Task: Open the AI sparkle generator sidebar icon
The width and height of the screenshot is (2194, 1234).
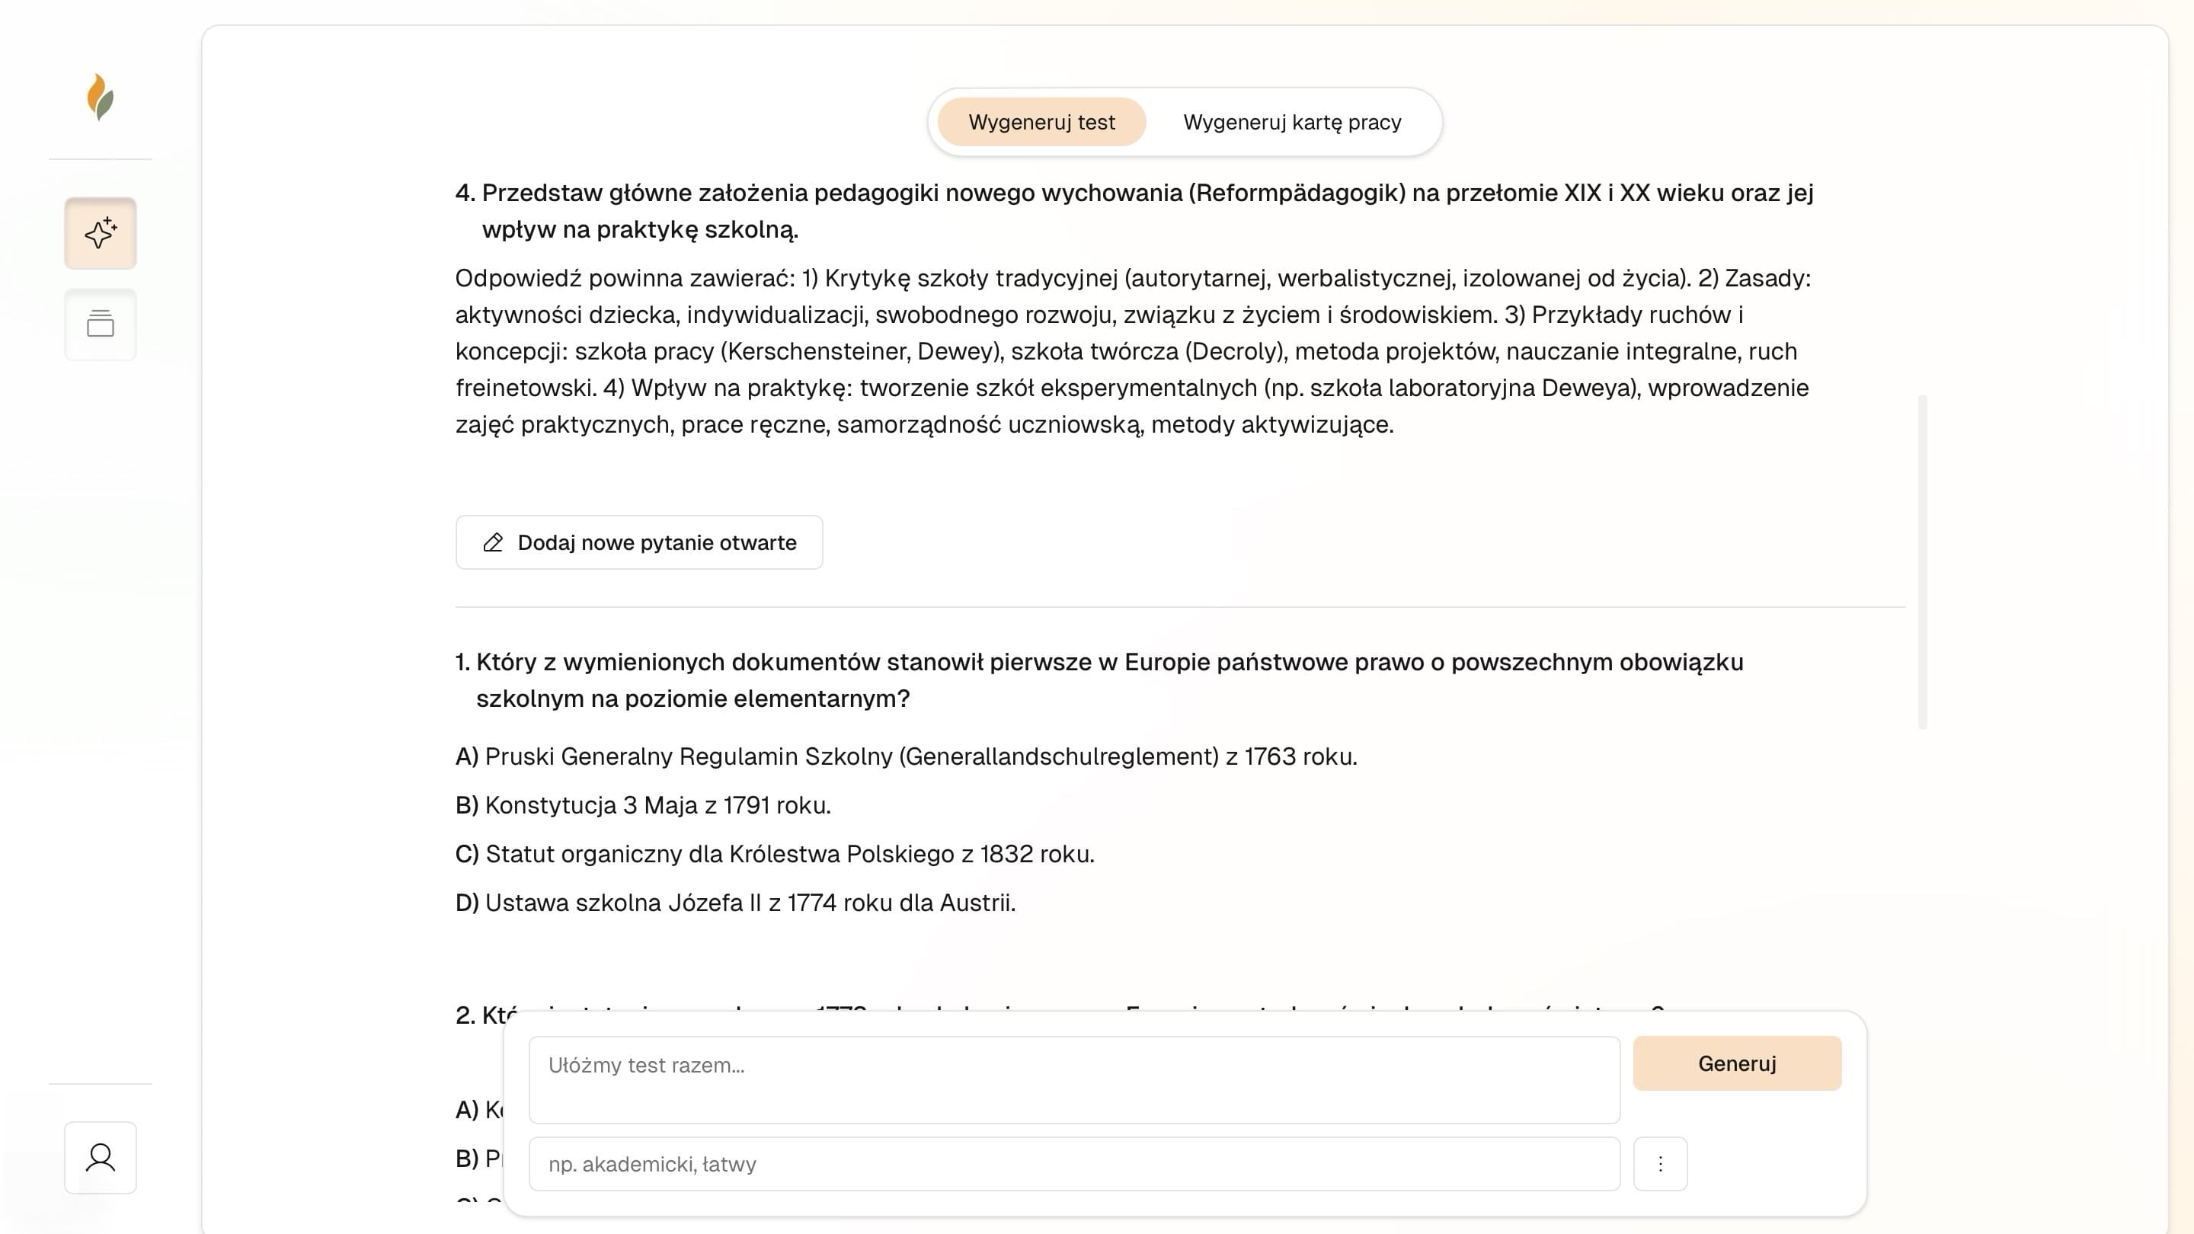Action: [x=101, y=232]
